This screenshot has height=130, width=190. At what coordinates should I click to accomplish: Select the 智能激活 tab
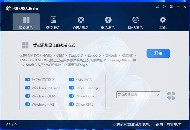(26, 22)
